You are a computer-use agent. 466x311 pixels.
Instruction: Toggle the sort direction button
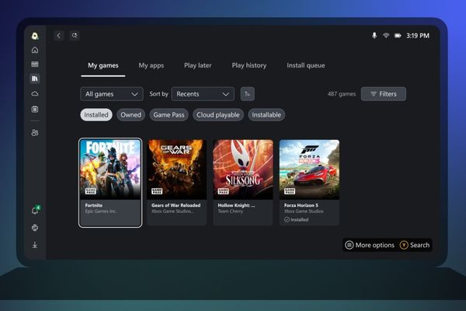pyautogui.click(x=247, y=94)
